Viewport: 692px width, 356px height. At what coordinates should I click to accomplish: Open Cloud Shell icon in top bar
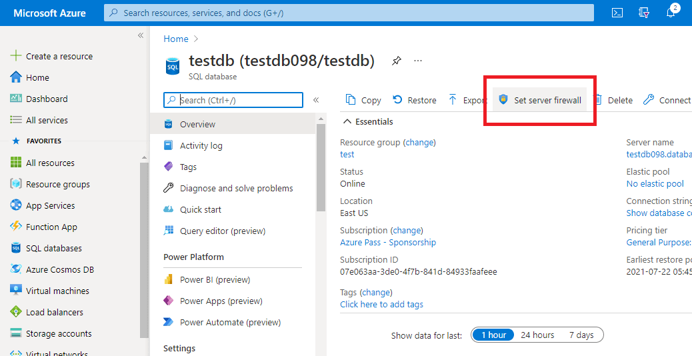617,13
